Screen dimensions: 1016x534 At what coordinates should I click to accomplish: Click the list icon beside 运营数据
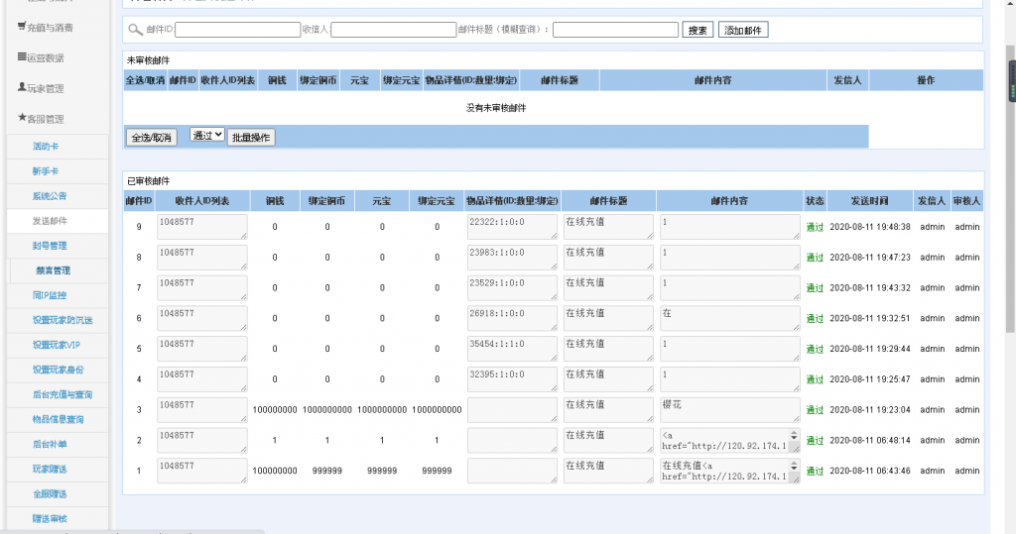tap(22, 57)
